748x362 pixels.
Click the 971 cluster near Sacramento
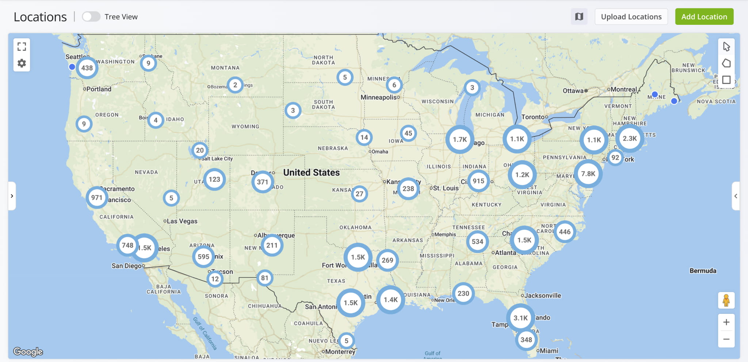coord(97,197)
